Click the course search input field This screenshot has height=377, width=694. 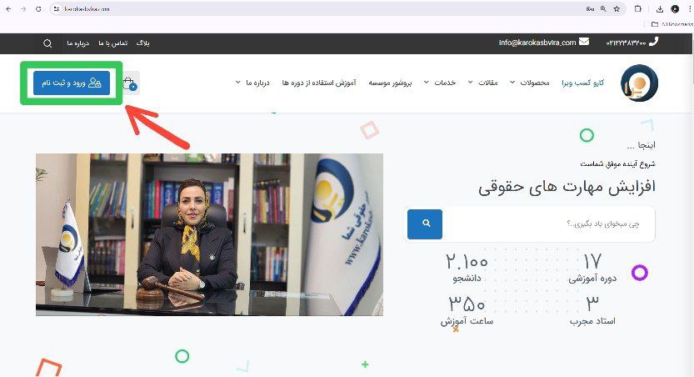point(548,224)
